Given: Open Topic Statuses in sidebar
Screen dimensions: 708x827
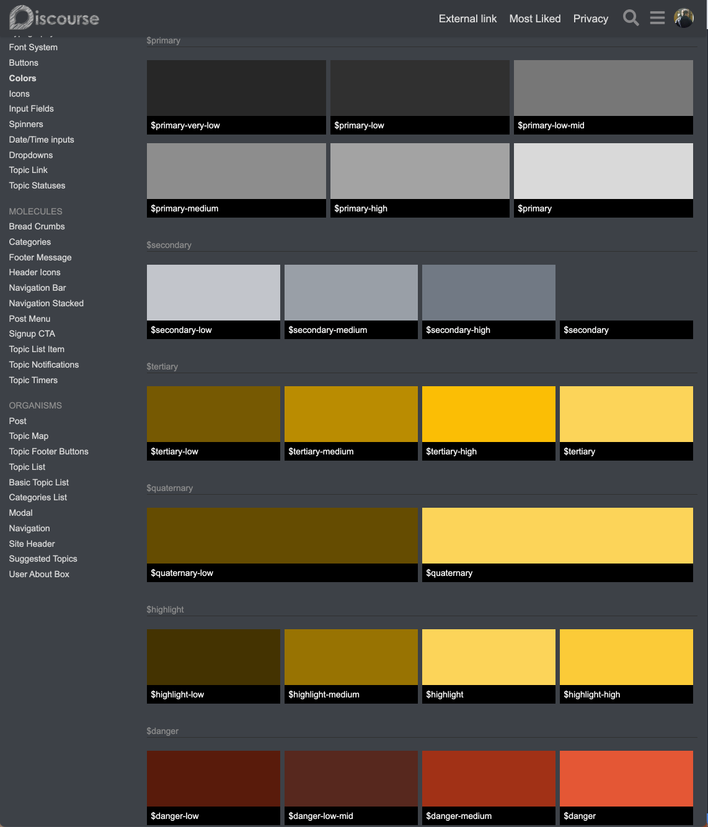Looking at the screenshot, I should (x=37, y=185).
